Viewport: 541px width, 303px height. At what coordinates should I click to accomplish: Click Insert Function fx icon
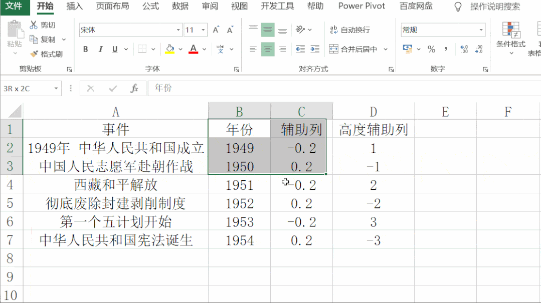tap(134, 88)
